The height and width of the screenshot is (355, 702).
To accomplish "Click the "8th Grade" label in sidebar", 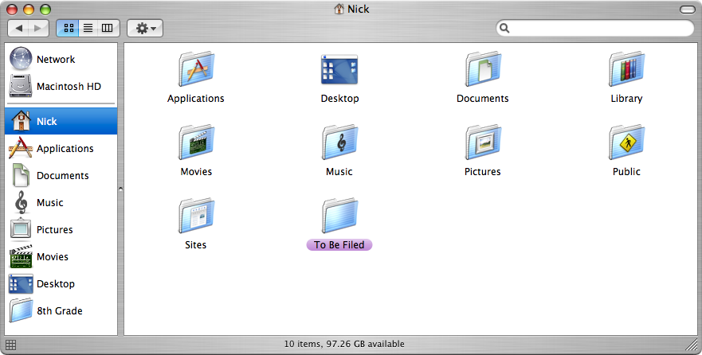I will pos(60,310).
